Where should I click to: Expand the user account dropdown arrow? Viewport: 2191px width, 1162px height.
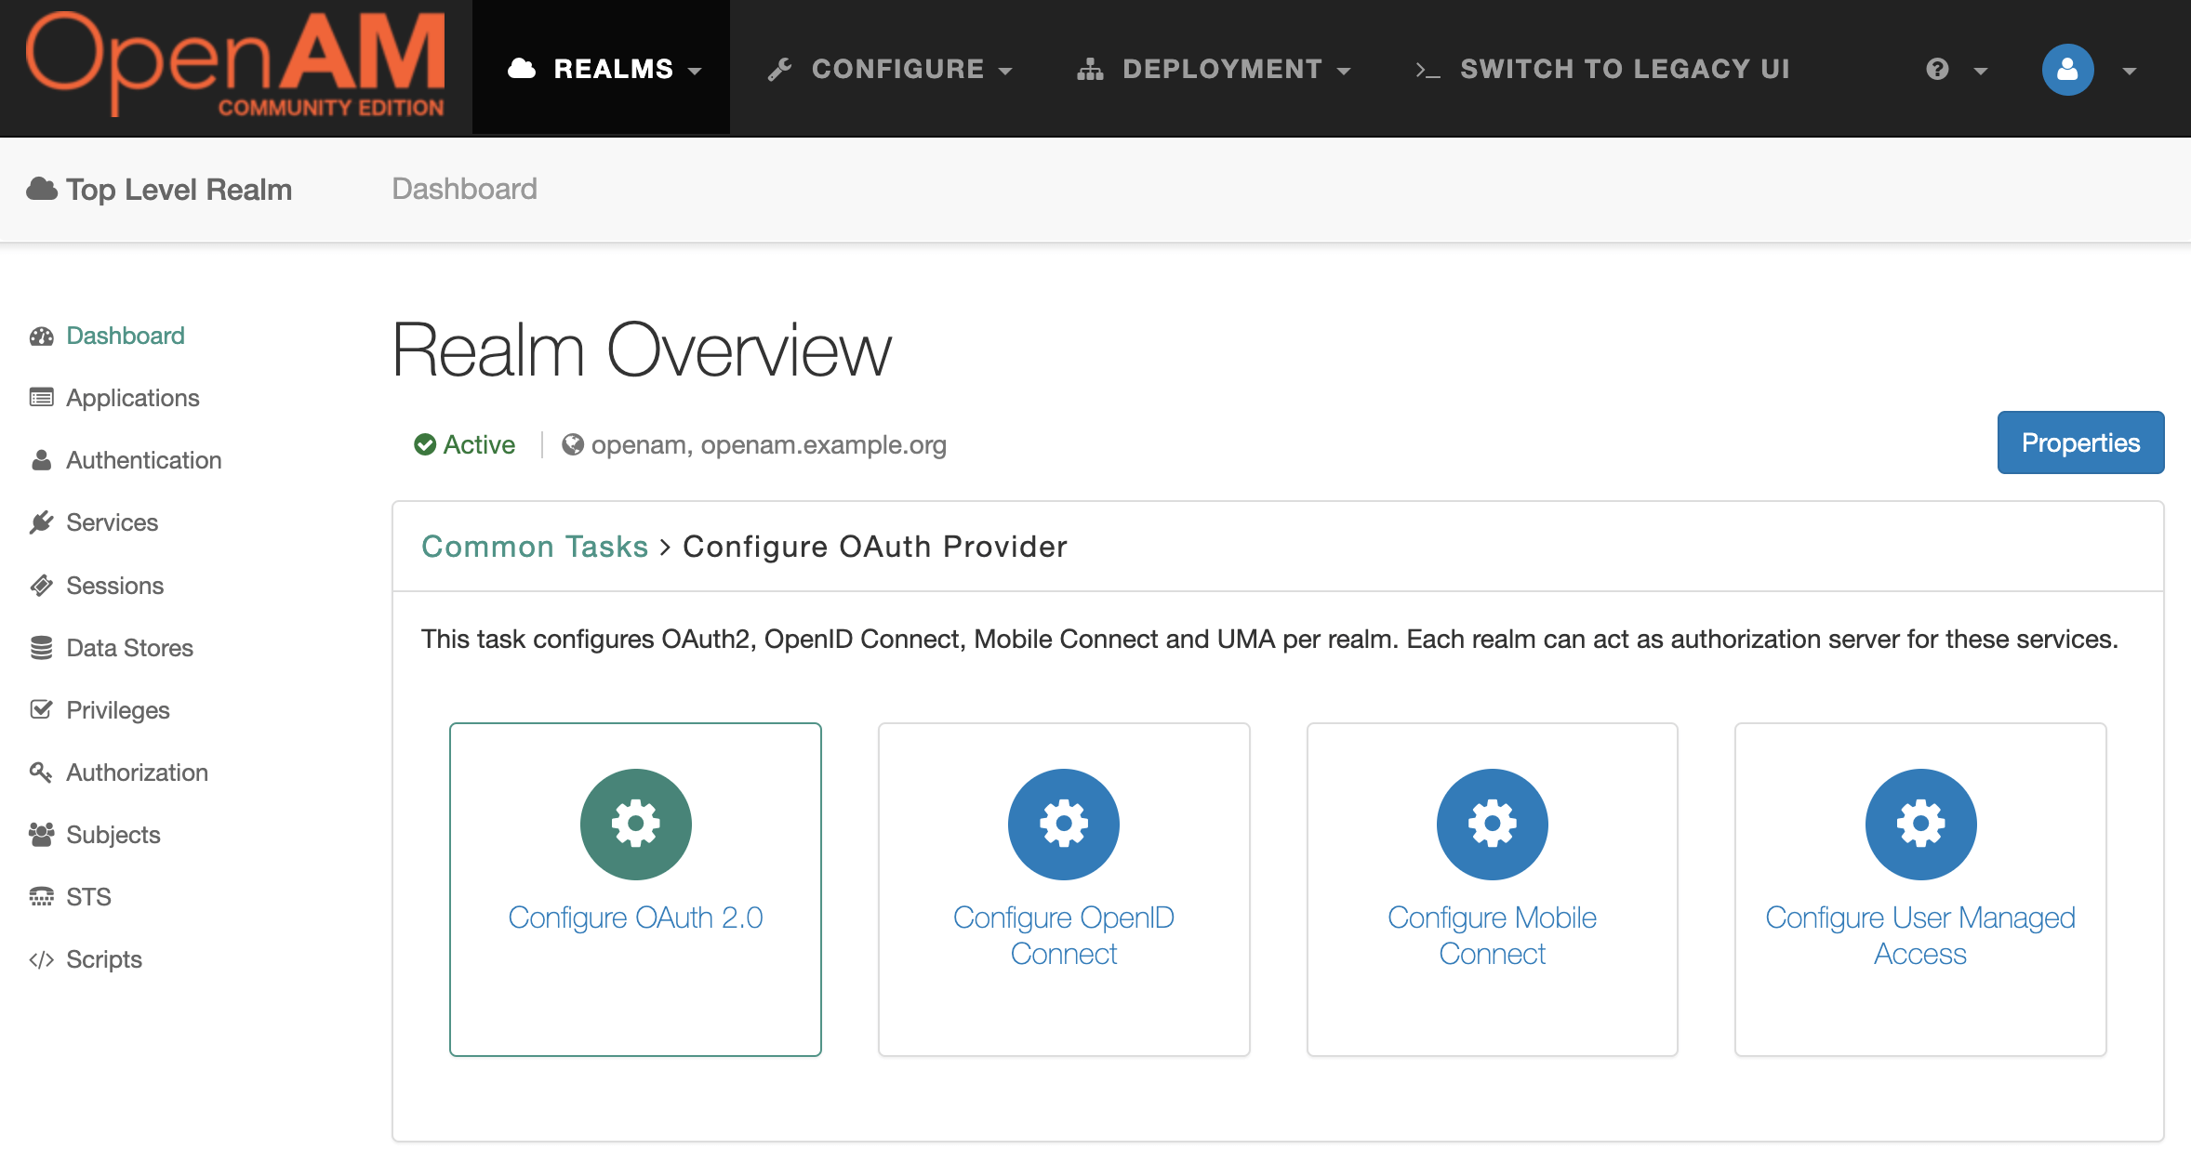pos(2130,71)
